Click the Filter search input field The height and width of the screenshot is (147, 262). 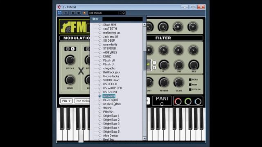(x=122, y=19)
